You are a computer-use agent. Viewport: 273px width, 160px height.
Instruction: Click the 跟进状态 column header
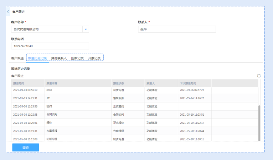pos(128,83)
